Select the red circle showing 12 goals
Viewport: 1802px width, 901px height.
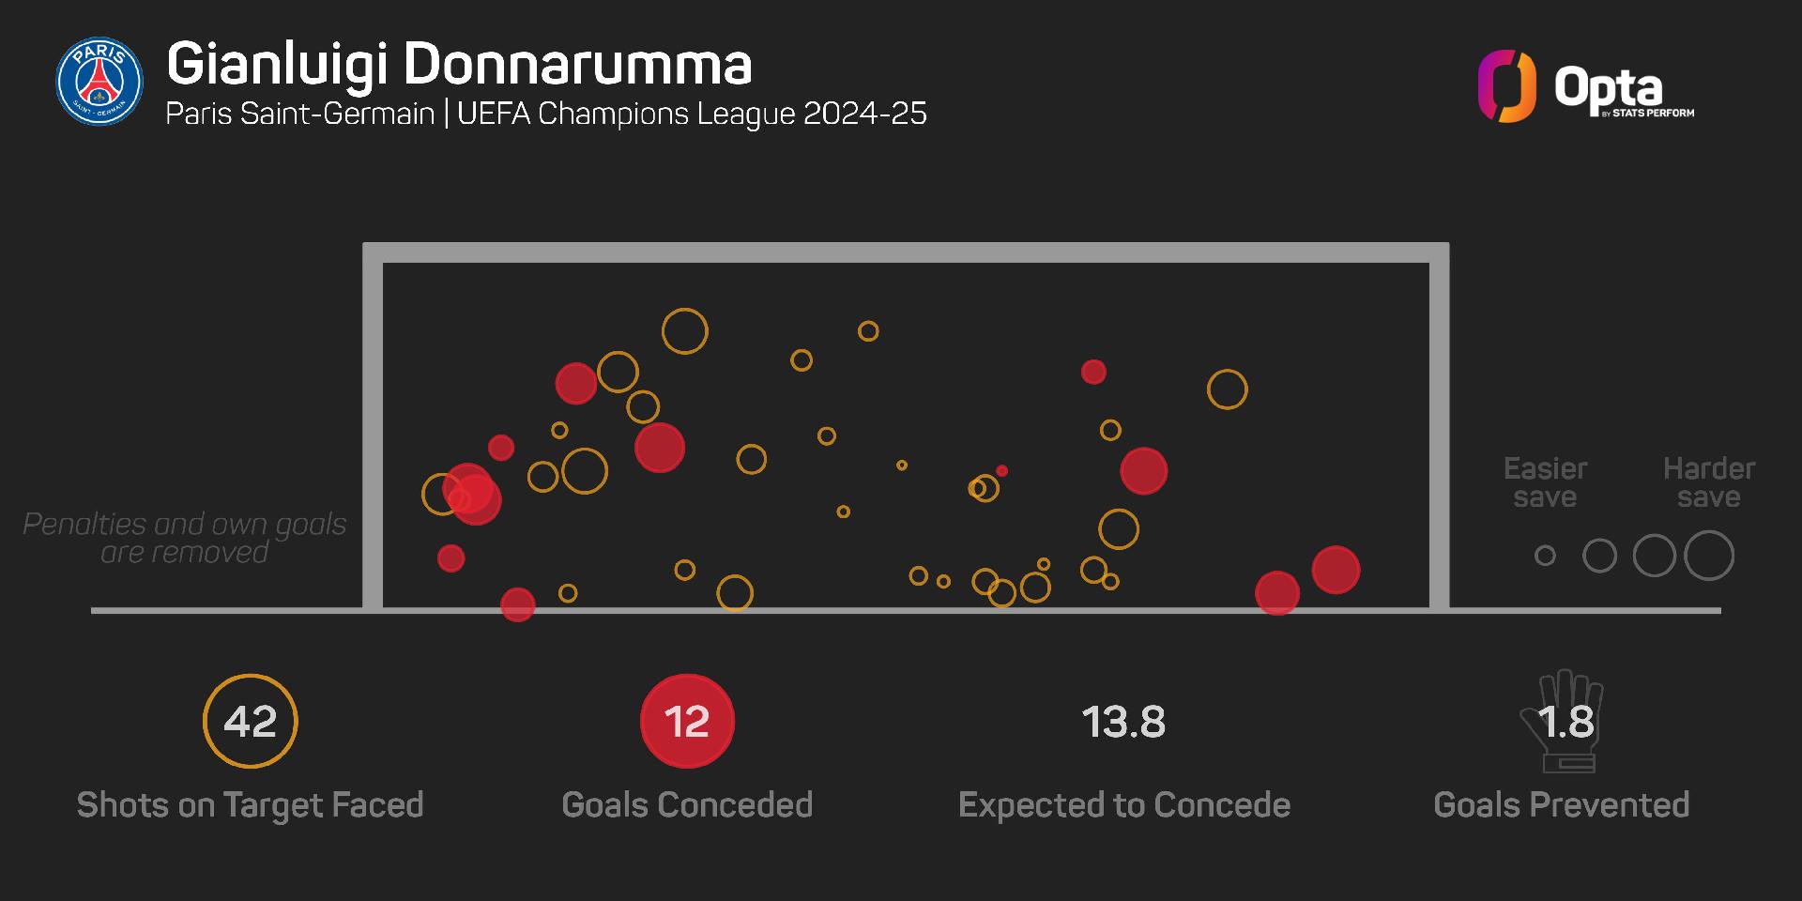tap(687, 721)
